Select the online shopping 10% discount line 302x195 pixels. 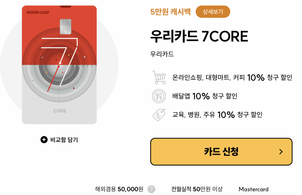point(232,78)
